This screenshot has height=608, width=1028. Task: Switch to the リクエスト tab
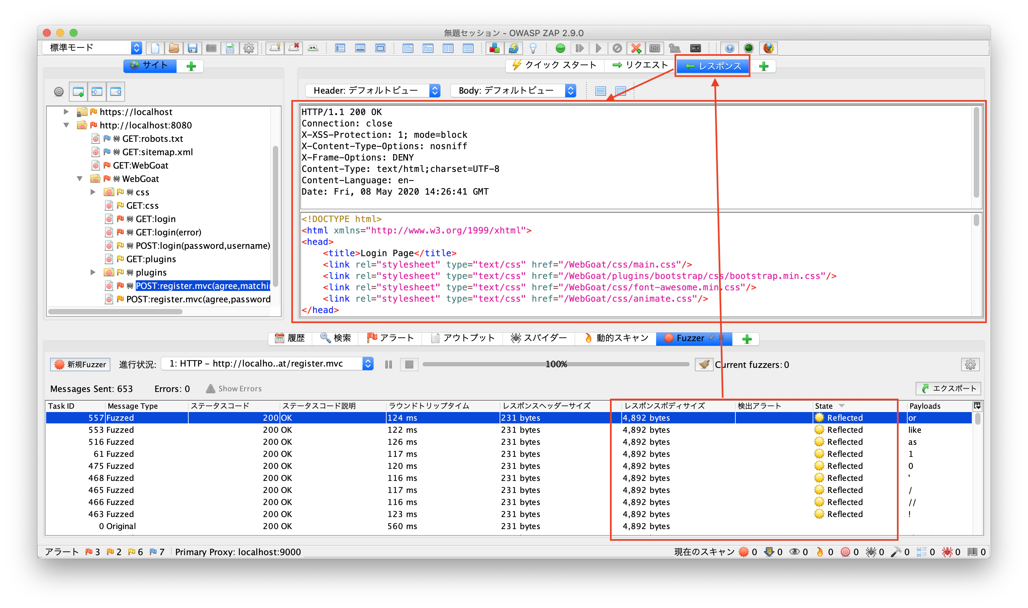[640, 66]
